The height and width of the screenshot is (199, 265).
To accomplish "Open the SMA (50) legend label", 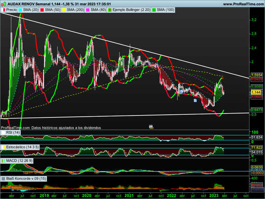I will [x=53, y=10].
